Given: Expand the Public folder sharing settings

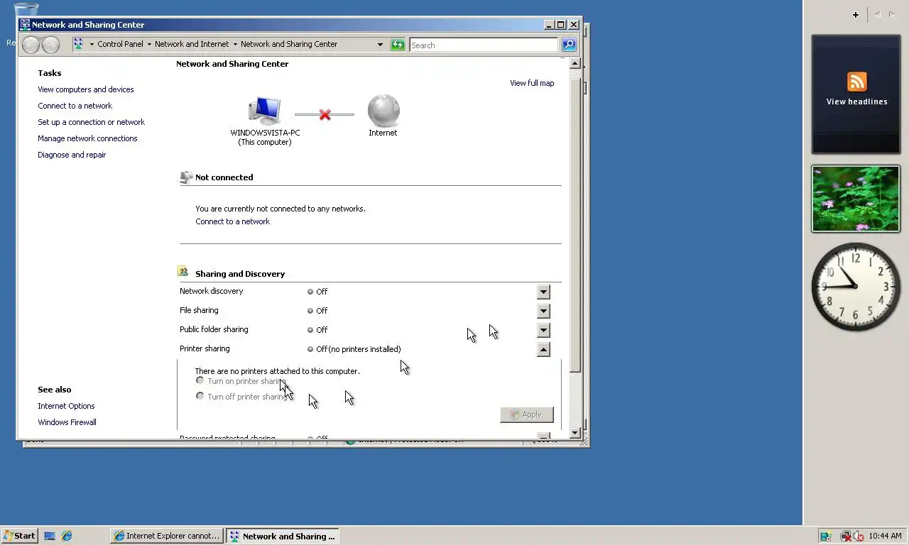Looking at the screenshot, I should (543, 330).
